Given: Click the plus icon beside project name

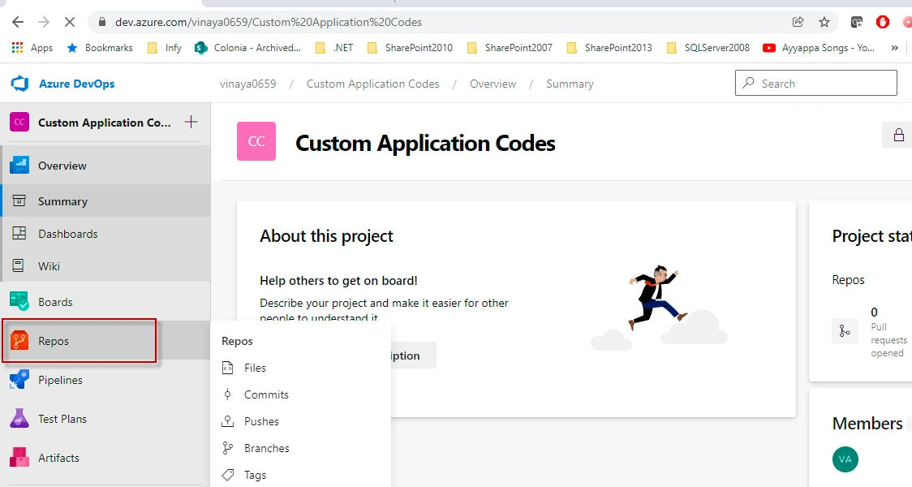Looking at the screenshot, I should point(191,123).
